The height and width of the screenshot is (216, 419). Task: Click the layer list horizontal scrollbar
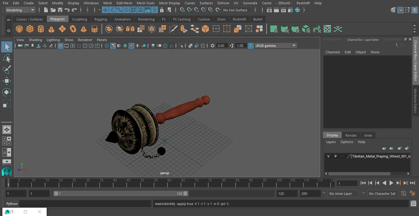click(359, 173)
